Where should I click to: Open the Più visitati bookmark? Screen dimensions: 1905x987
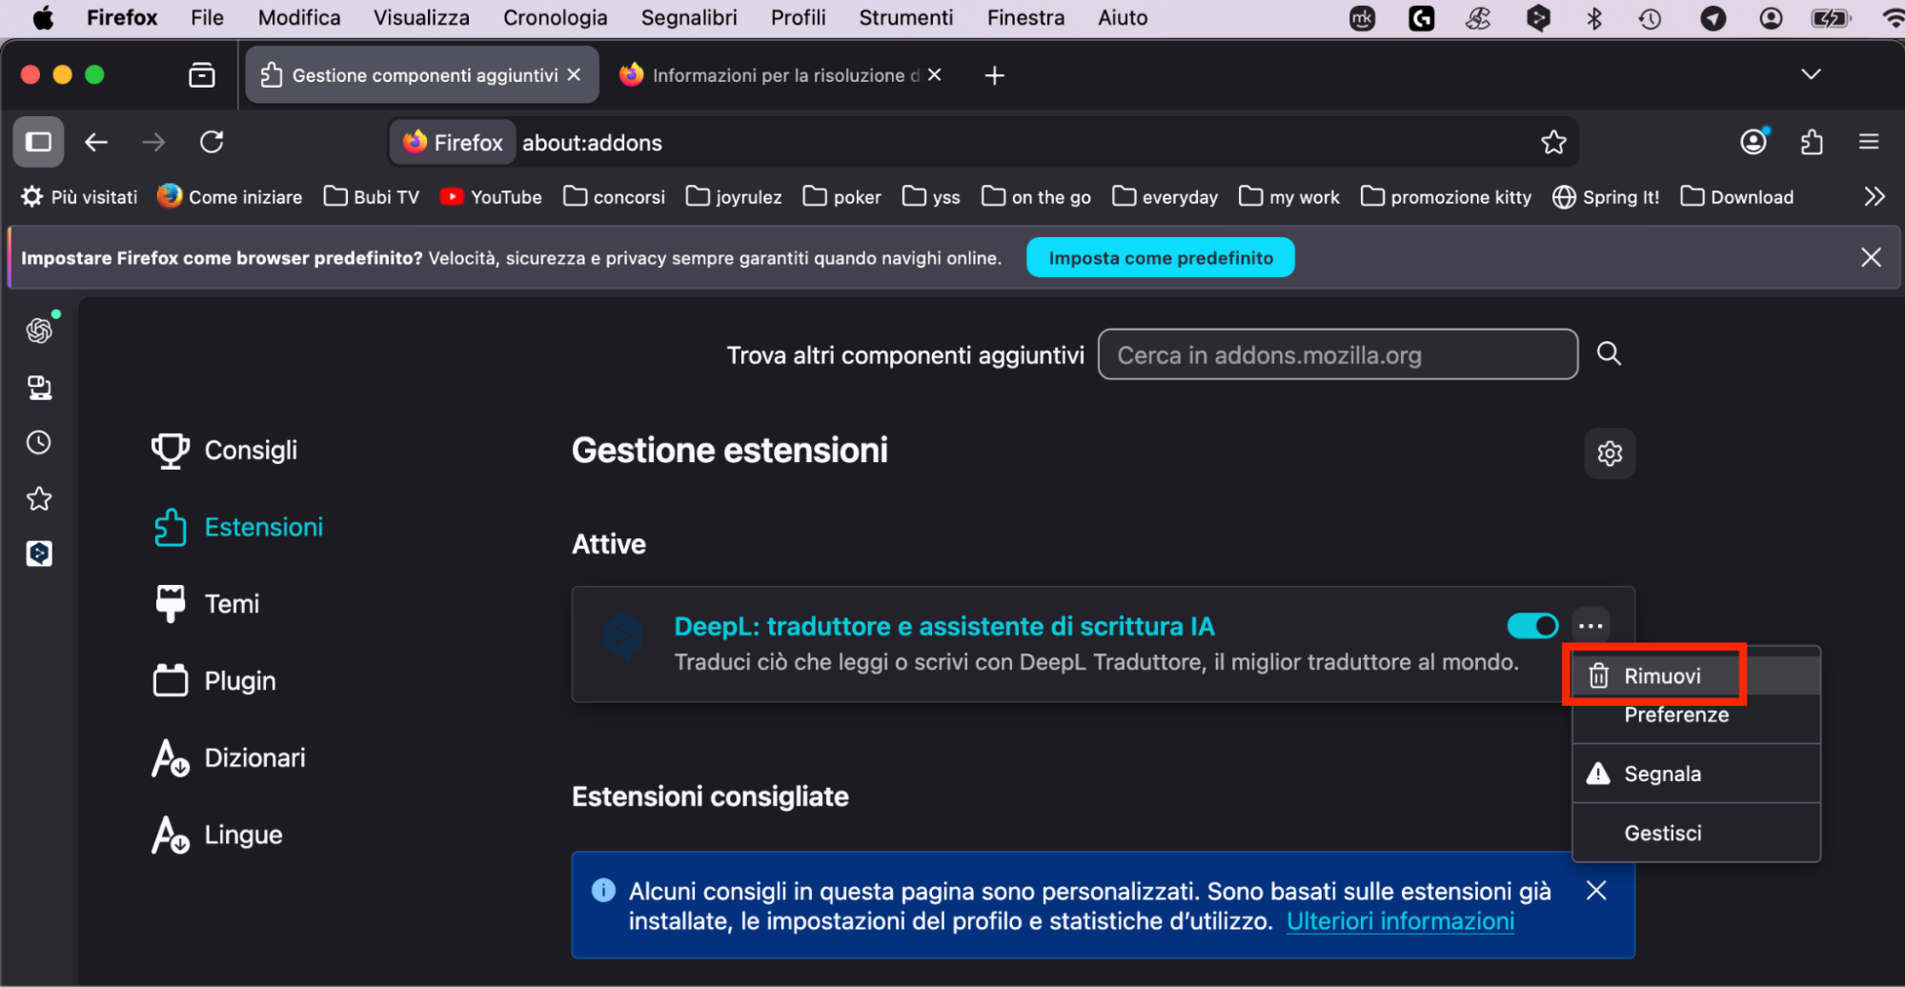pyautogui.click(x=79, y=196)
